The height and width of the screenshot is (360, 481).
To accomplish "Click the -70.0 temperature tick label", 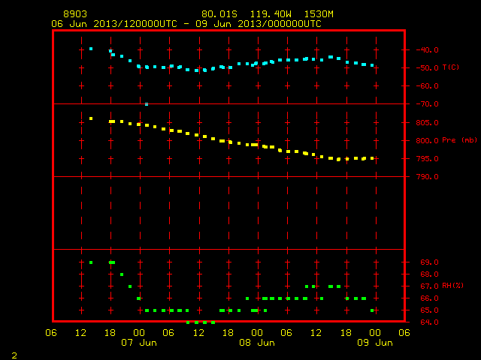I will click(427, 104).
